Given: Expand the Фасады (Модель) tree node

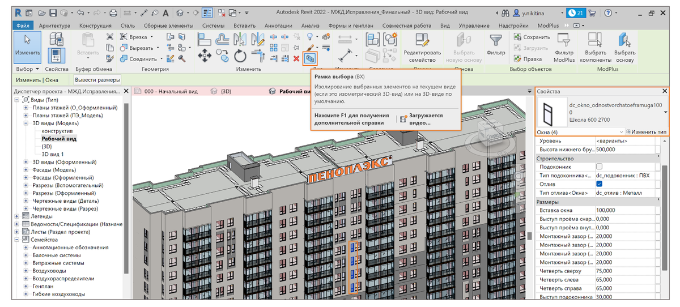Looking at the screenshot, I should coord(26,169).
